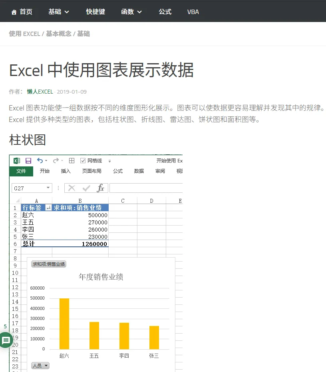Click the borders grid icon

pos(72,161)
